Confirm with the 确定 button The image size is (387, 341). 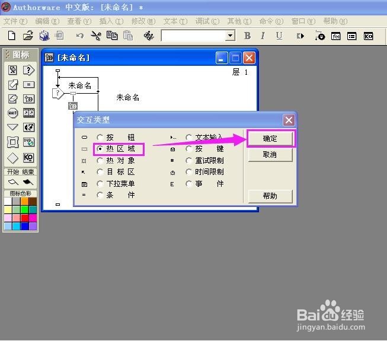(x=270, y=139)
